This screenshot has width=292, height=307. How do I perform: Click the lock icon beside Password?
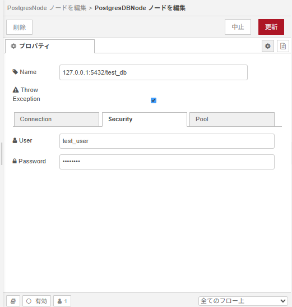click(15, 161)
